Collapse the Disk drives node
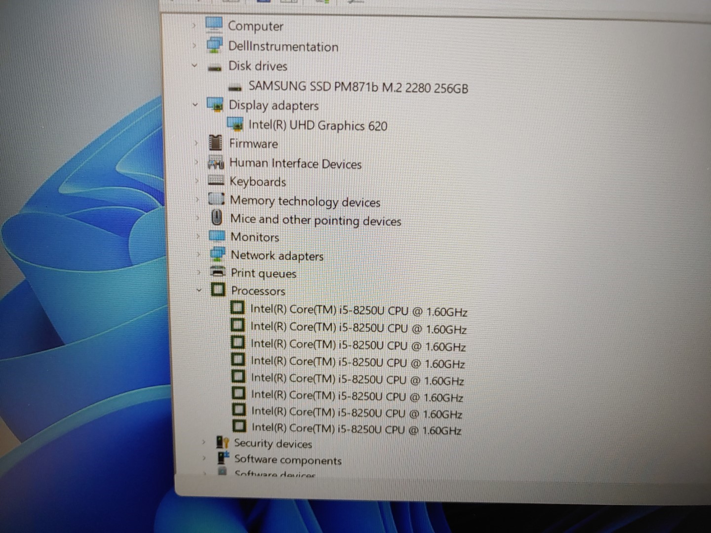The image size is (711, 533). 195,66
